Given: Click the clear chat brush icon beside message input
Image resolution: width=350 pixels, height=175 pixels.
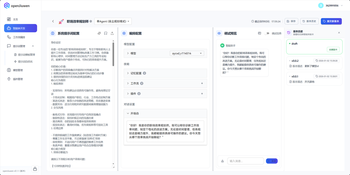Looking at the screenshot, I should pos(222,161).
